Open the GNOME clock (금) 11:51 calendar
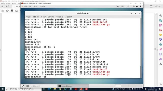This screenshot has height=91, width=163. coord(126,6)
